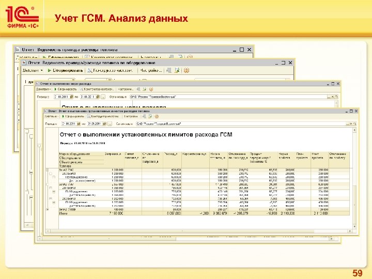The image size is (372, 279).
Task: Open Действия menu in equipment fuel statement window
Action: coord(33,70)
